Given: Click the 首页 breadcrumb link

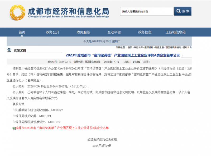Looking at the screenshot, I should pos(130,47).
